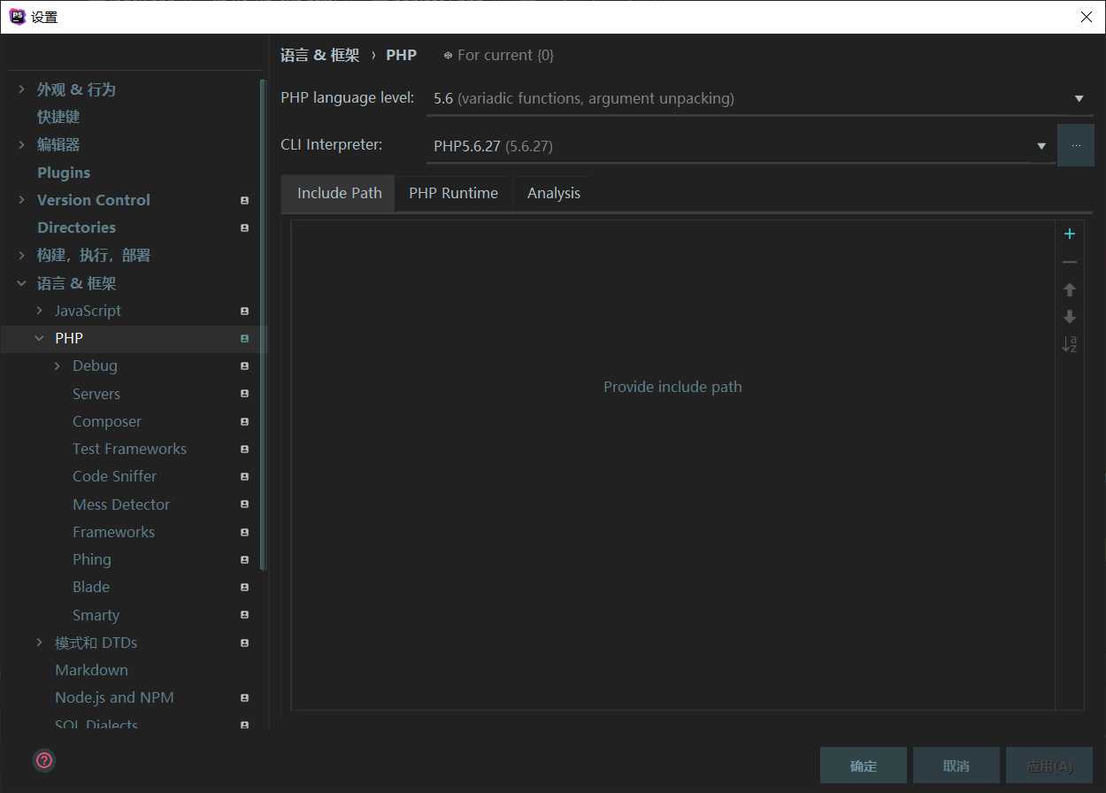Open CLI interpreter browse button (...)

tap(1076, 145)
